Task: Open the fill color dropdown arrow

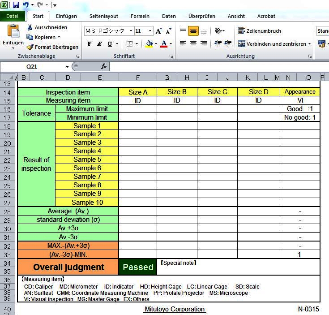Action: tap(156, 44)
